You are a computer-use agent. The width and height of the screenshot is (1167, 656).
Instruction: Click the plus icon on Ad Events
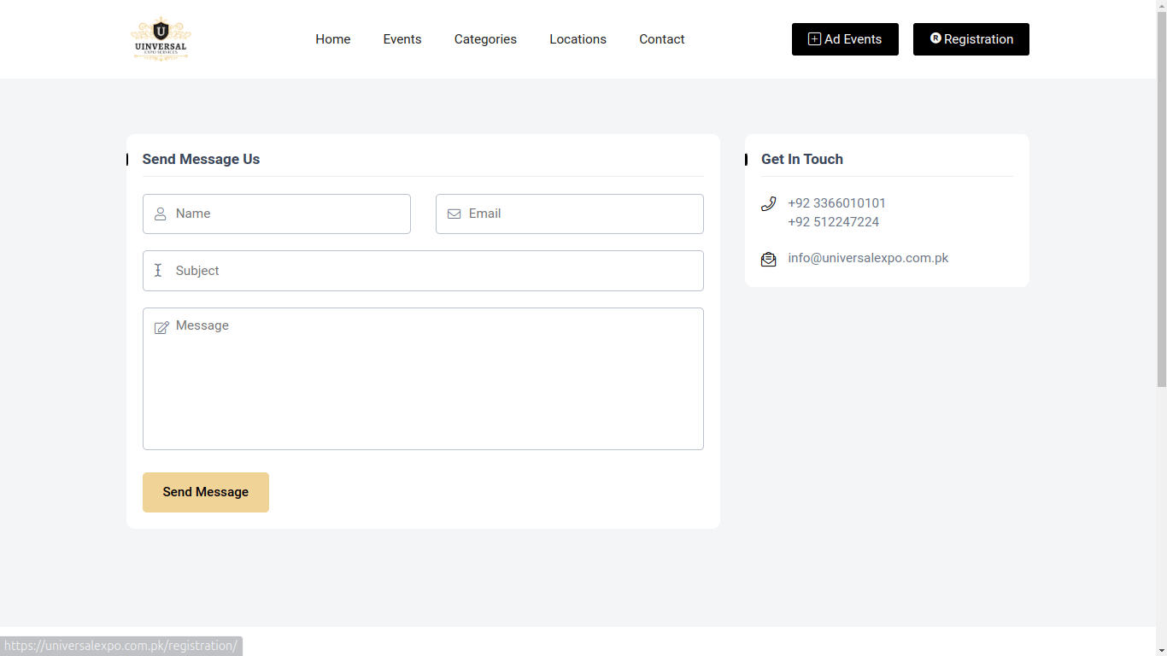[814, 38]
